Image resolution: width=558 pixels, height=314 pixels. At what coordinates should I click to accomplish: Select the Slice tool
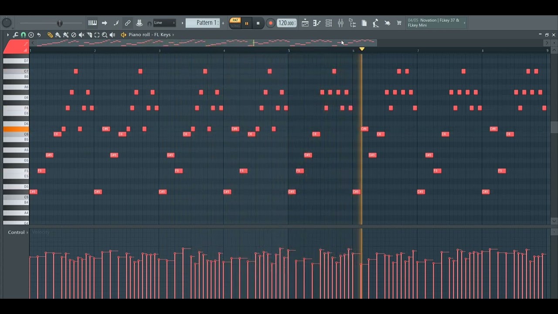tap(89, 35)
